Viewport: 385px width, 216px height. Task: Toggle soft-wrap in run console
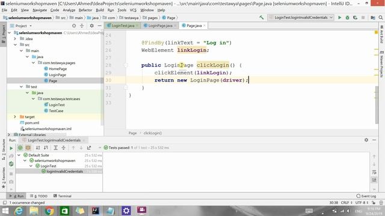(374, 172)
